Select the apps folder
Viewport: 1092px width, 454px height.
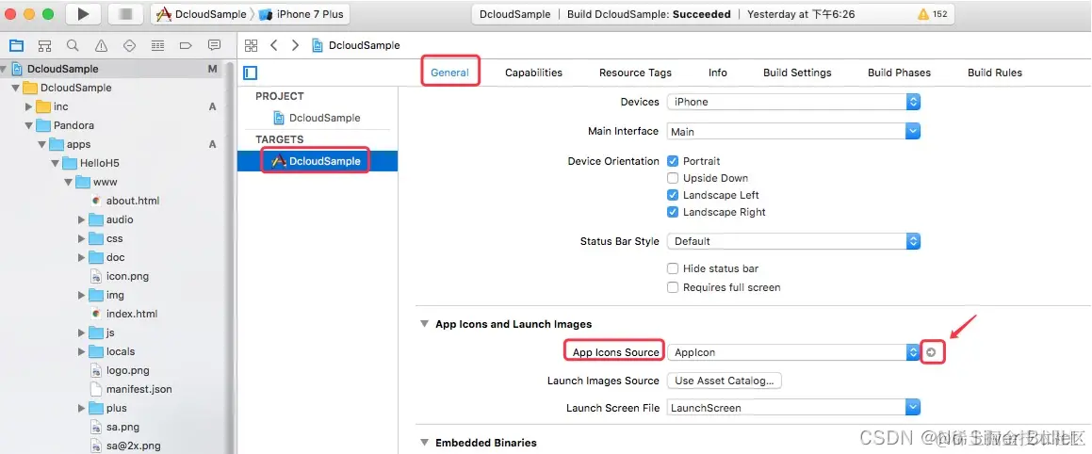[x=70, y=144]
